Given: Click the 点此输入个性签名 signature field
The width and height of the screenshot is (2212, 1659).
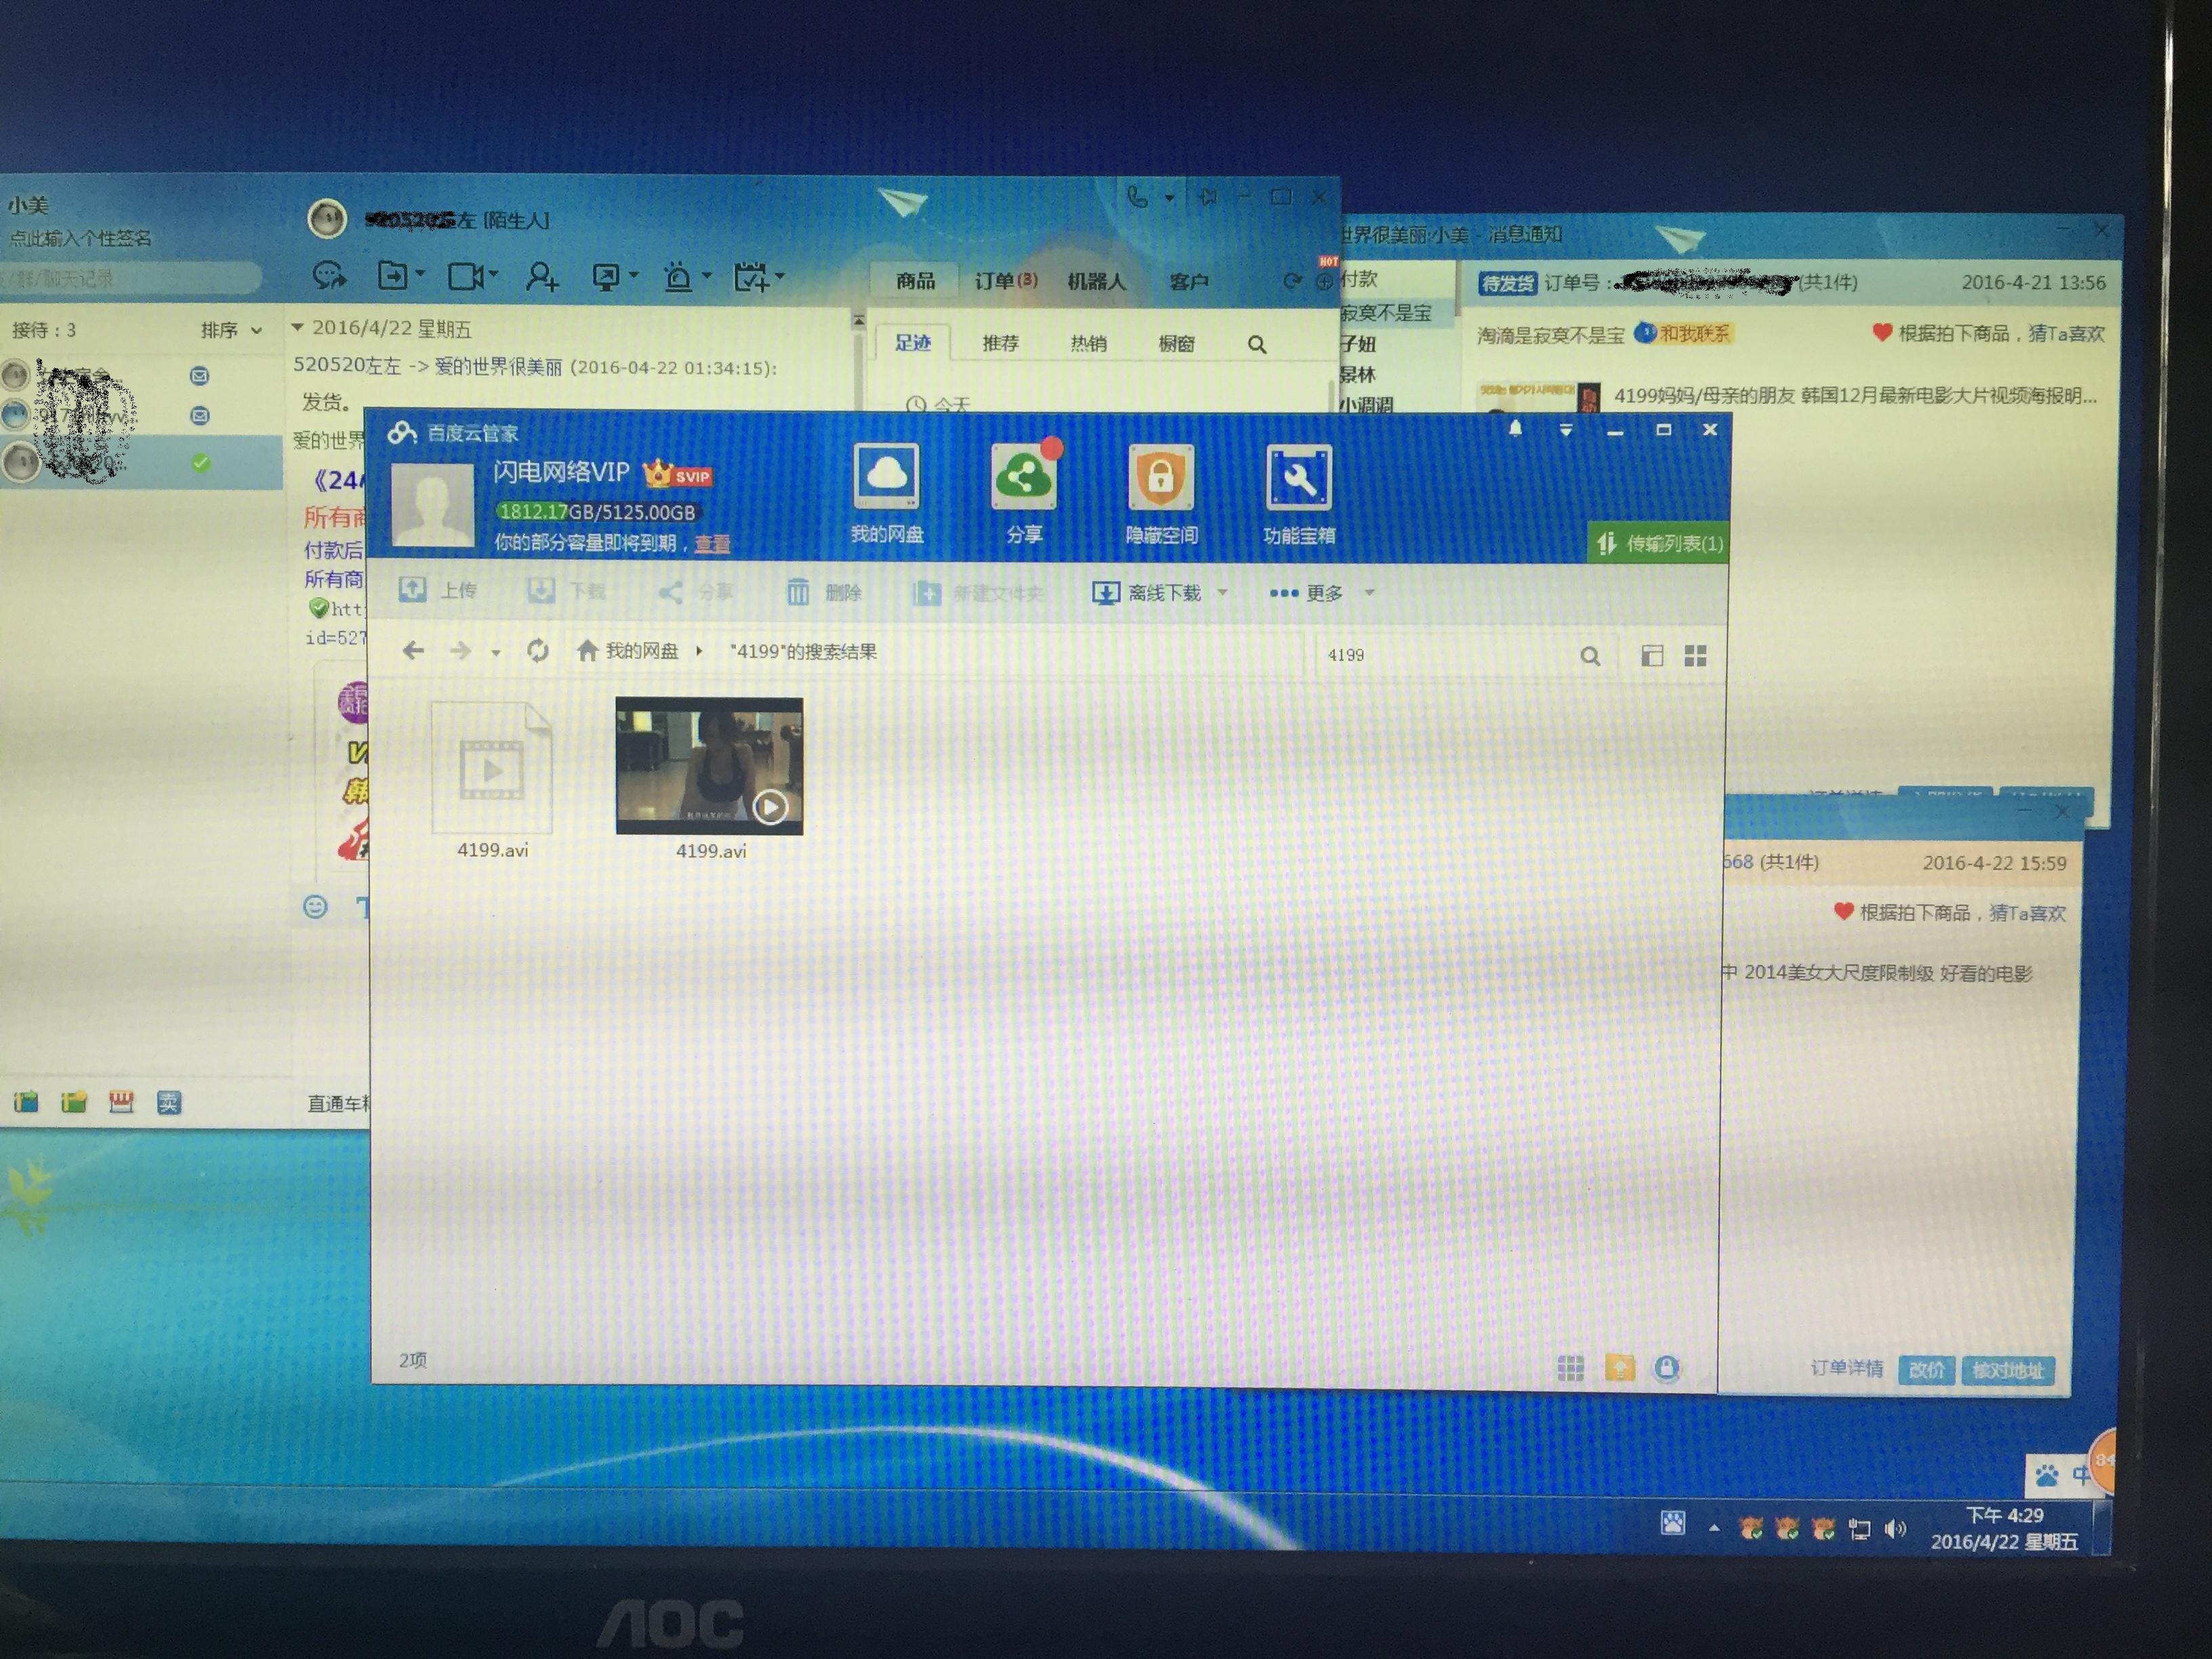Looking at the screenshot, I should [81, 238].
